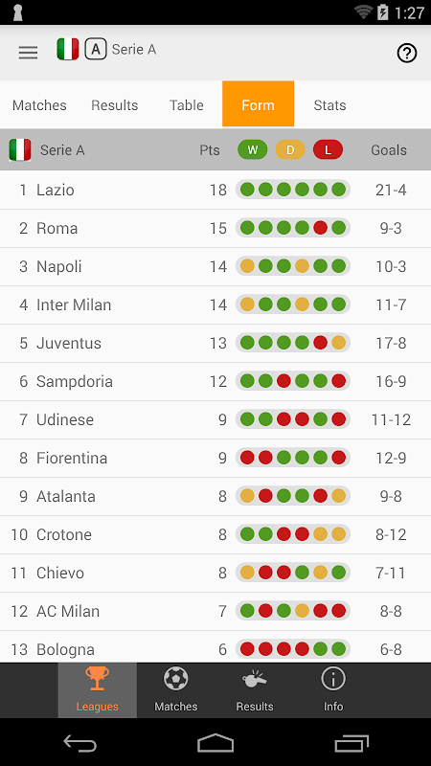Open the Lazio team row

tap(215, 190)
